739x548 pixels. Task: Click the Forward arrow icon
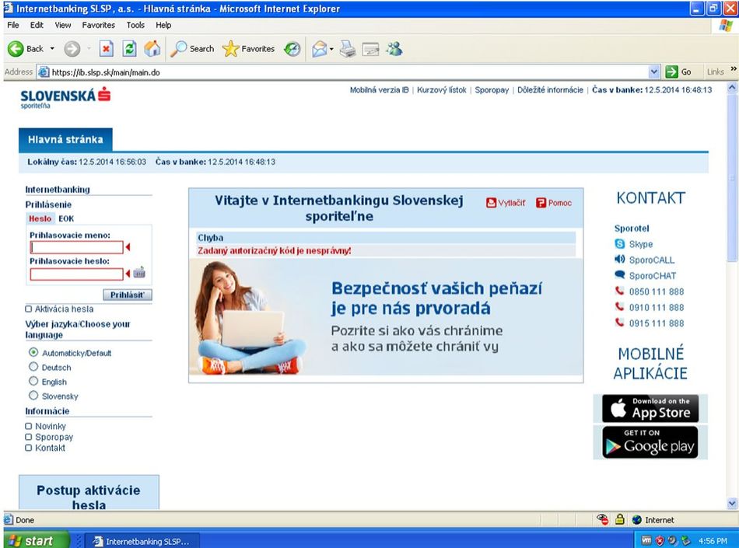(72, 48)
